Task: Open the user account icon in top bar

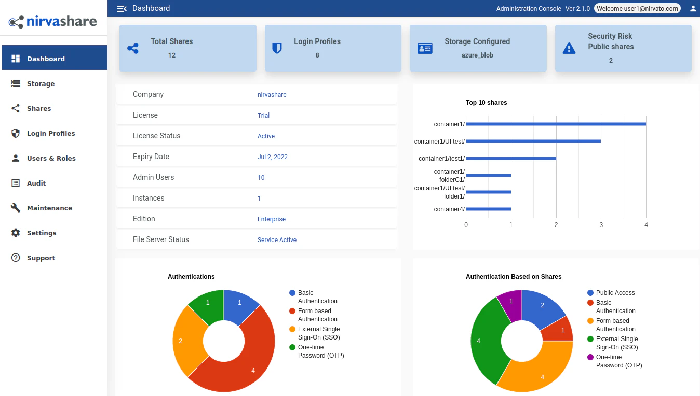Action: tap(693, 8)
